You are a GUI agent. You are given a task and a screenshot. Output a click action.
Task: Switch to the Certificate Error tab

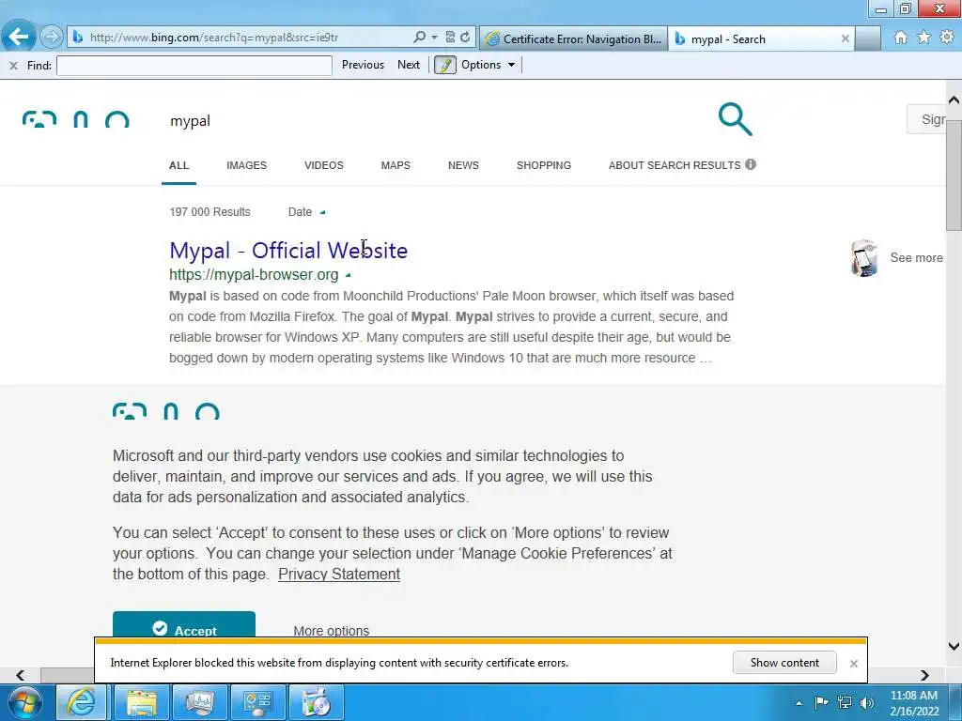pos(573,39)
